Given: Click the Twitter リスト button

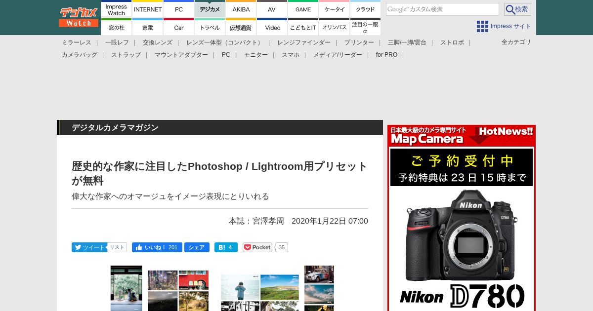Looking at the screenshot, I should click(x=117, y=247).
